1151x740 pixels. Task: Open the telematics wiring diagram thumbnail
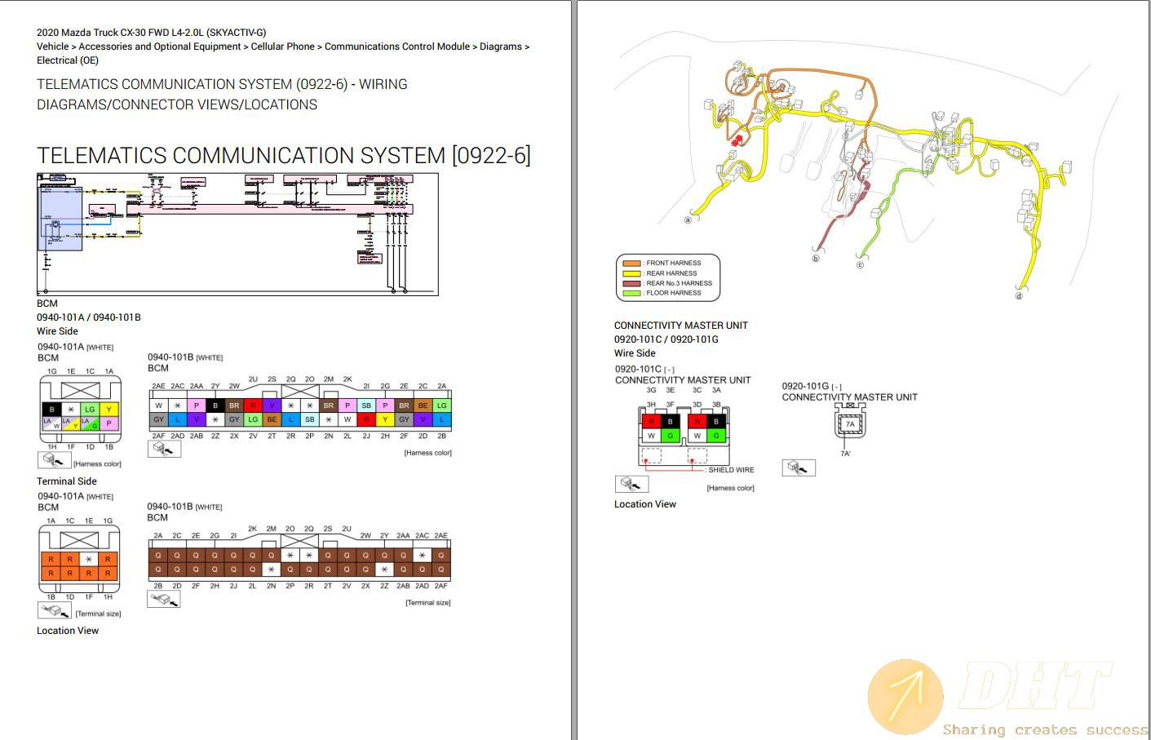(237, 234)
